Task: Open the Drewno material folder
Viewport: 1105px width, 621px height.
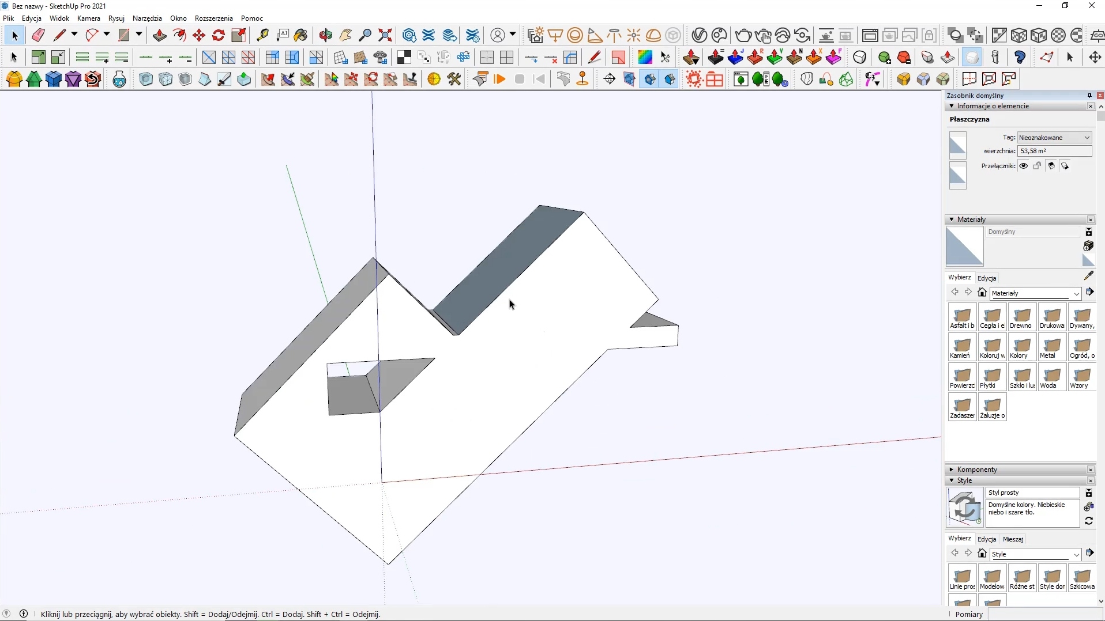Action: coord(1023,318)
